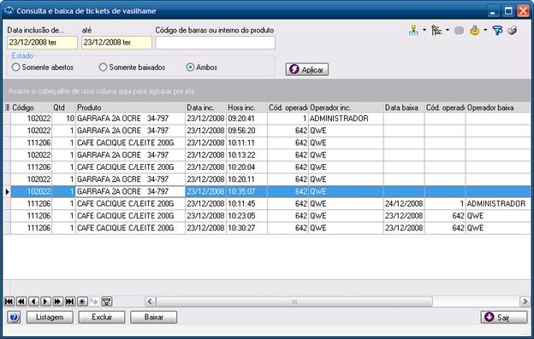Click the navigator filter funnel button
This screenshot has width=534, height=339.
click(x=107, y=301)
